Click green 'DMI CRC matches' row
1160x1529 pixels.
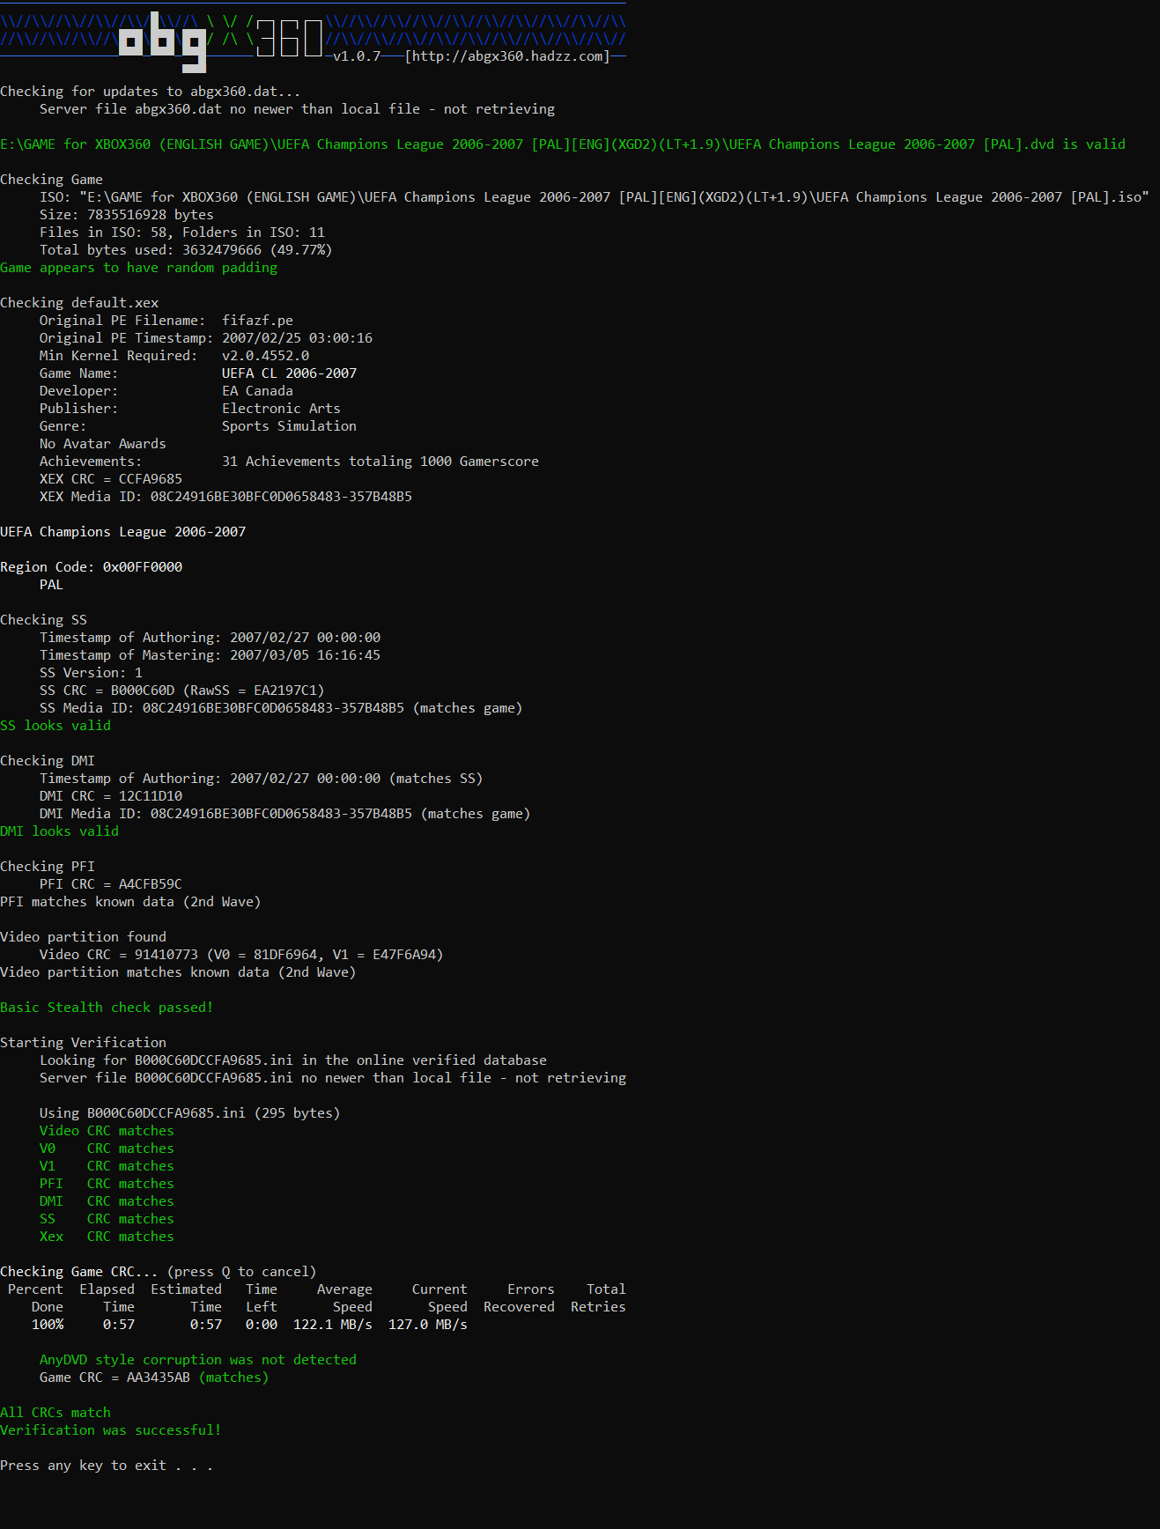(107, 1201)
